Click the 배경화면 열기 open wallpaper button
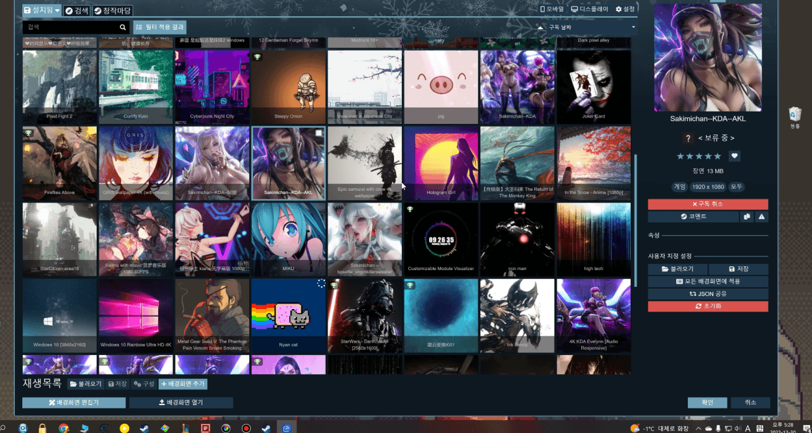 pos(181,403)
